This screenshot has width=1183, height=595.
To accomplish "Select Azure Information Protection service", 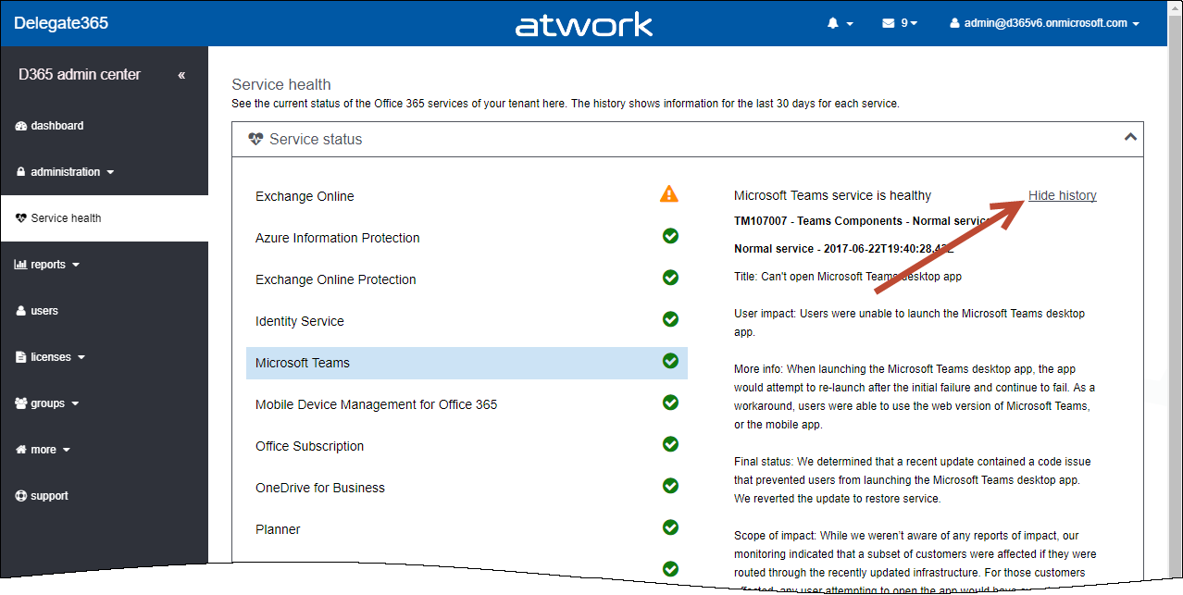I will (467, 238).
